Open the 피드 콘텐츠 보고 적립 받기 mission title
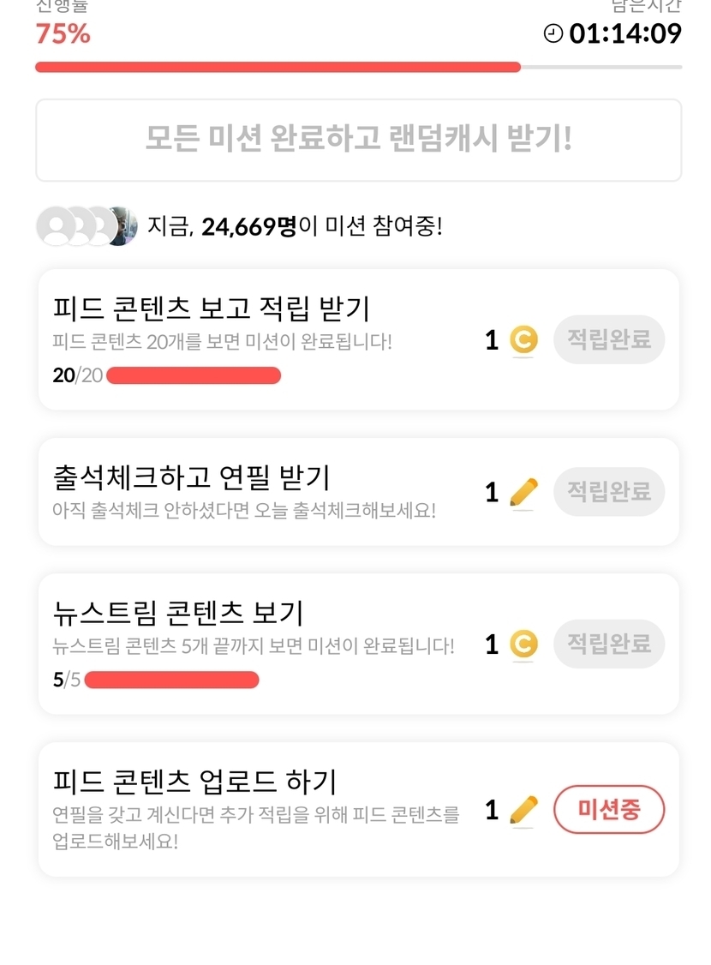Screen dimensions: 711x965 [211, 309]
